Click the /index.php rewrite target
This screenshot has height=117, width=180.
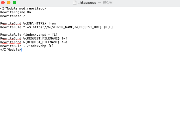click(36, 46)
